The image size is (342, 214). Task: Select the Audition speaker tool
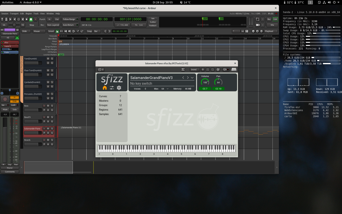click(69, 31)
